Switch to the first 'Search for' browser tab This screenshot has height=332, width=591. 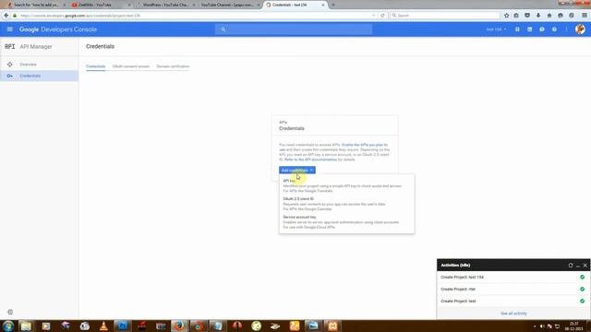(x=37, y=5)
